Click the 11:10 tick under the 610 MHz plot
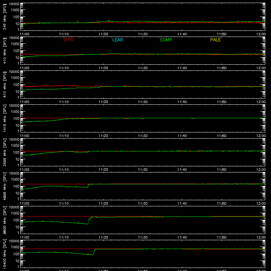Viewport: 271px width, 271px height. (64, 102)
